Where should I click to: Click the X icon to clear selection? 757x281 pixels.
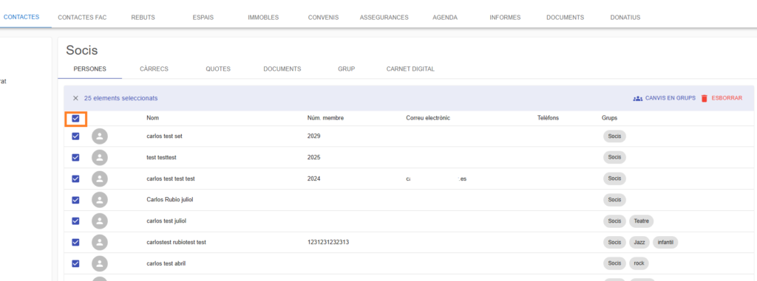[75, 98]
